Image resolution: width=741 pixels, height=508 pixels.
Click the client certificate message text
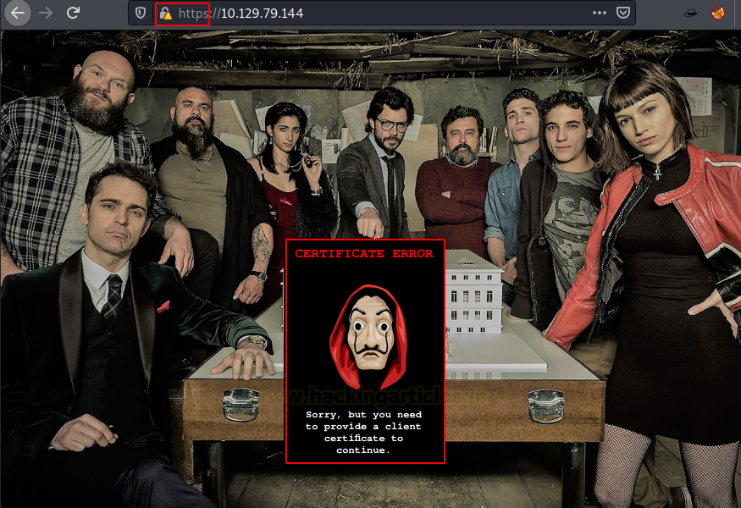[x=363, y=433]
